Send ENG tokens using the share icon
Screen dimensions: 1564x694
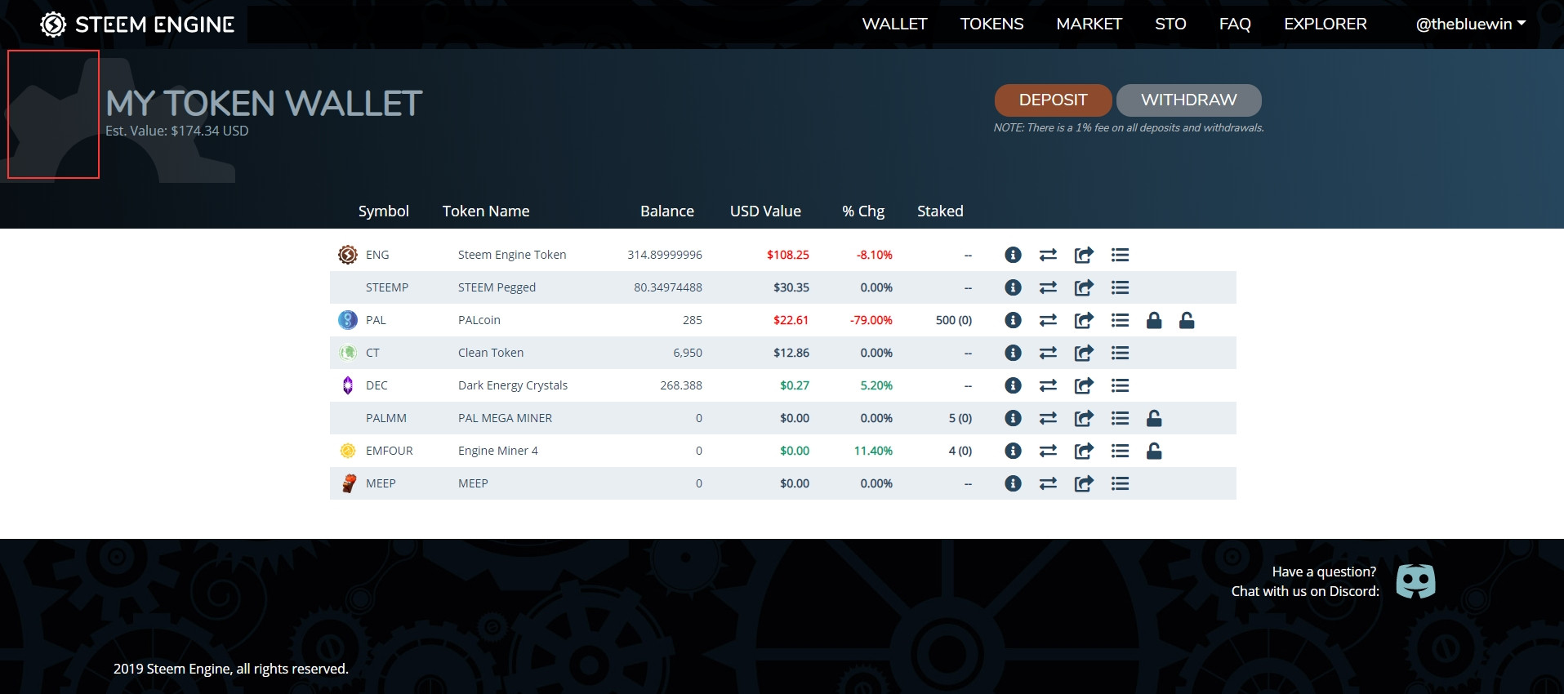1084,255
